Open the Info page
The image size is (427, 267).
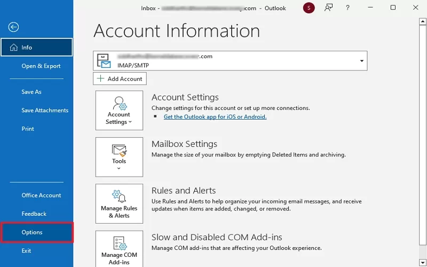coord(36,48)
